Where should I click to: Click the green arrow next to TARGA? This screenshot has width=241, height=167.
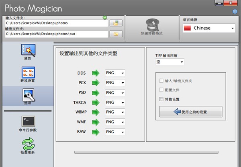click(x=96, y=102)
